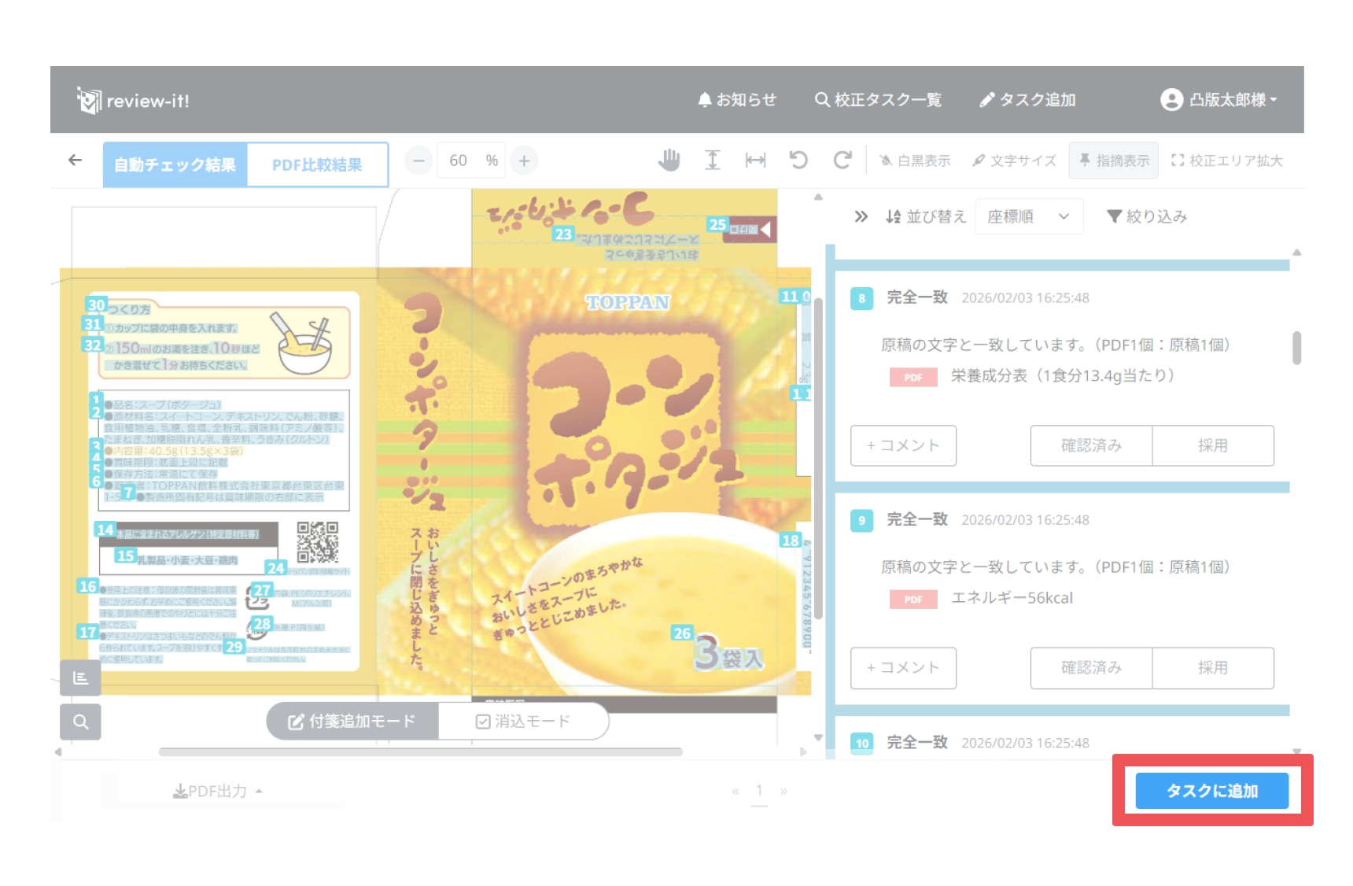
Task: Click the blue タスクに追加 button
Action: coord(1211,791)
